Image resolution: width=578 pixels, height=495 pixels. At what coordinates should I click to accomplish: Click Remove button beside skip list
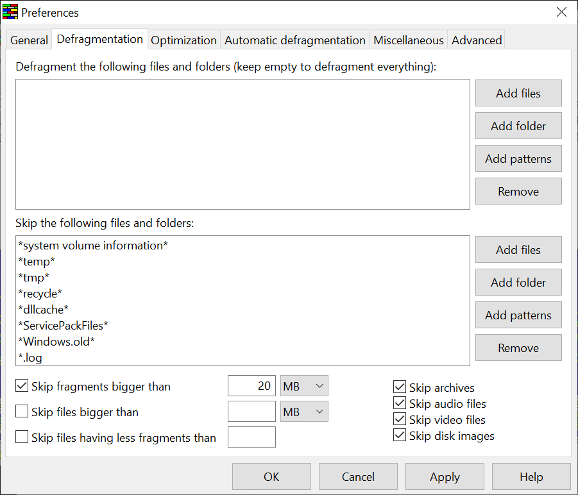coord(518,348)
